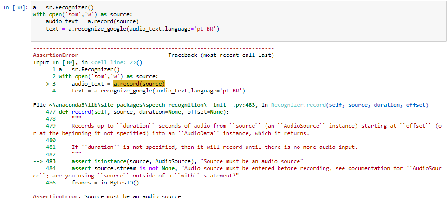
Task: Click the open('som','w') line in cell
Action: 83,14
